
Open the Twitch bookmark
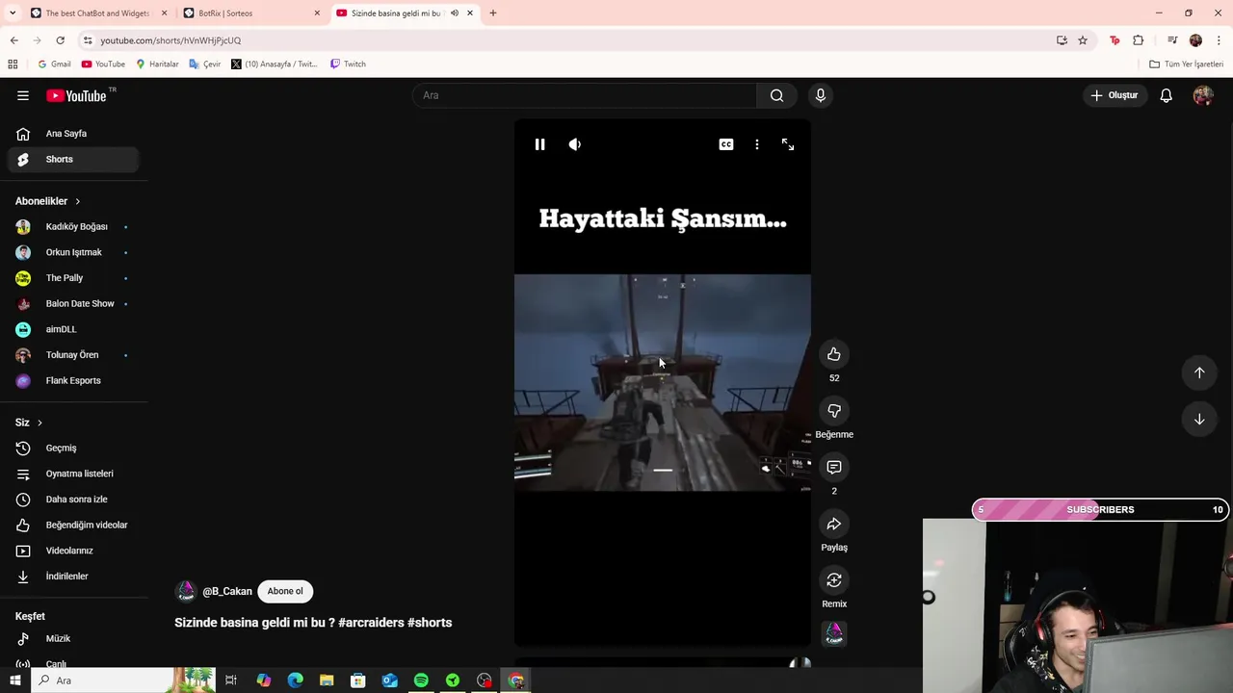348,64
